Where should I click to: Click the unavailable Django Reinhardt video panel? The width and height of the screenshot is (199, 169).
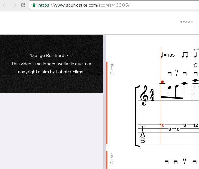(52, 64)
